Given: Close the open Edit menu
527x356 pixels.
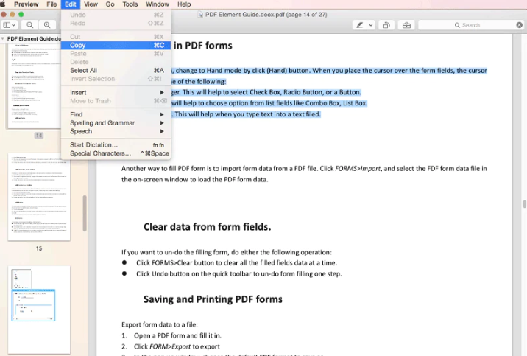Looking at the screenshot, I should tap(70, 4).
